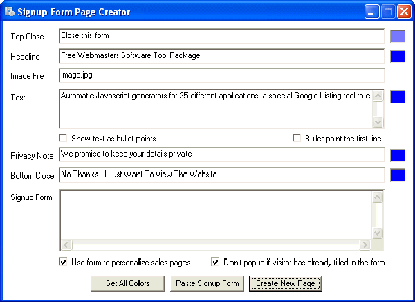
Task: Enable Show text as bullet points
Action: click(x=64, y=139)
